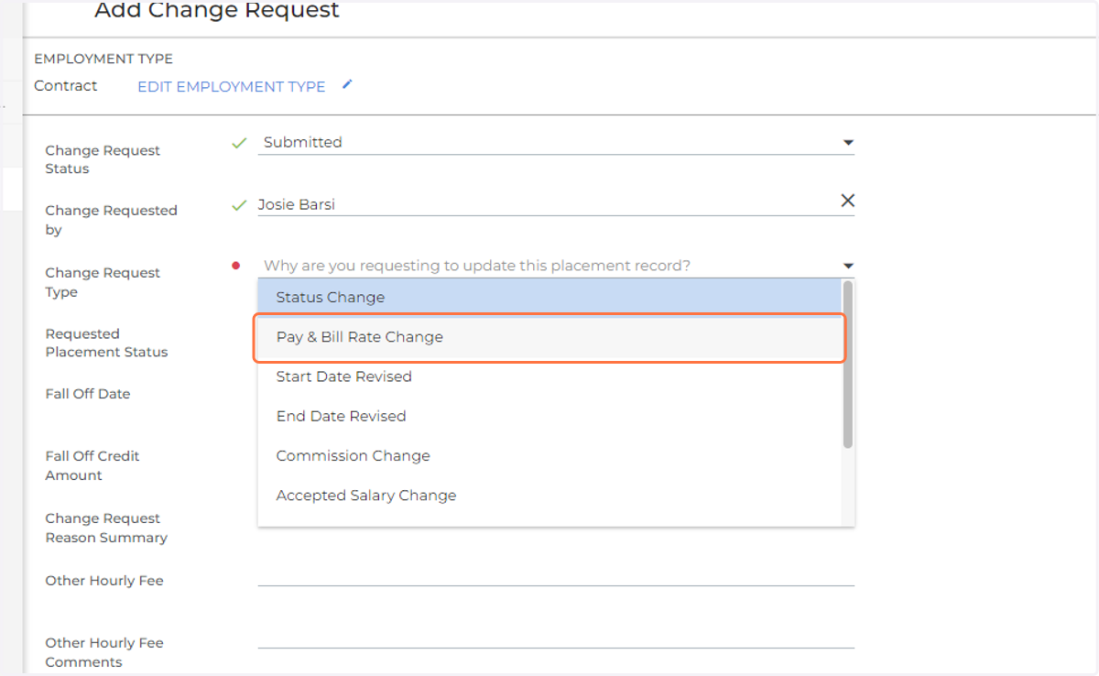Click the Fall Off Credit Amount label
This screenshot has width=1099, height=676.
(x=92, y=465)
